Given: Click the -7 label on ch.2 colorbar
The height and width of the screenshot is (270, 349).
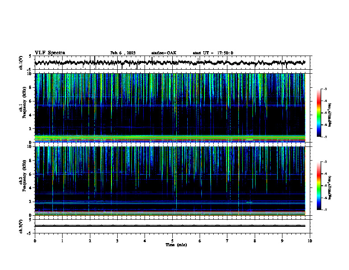Looking at the screenshot, I should click(x=325, y=210).
